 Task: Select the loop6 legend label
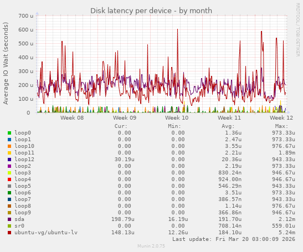[x=23, y=193]
